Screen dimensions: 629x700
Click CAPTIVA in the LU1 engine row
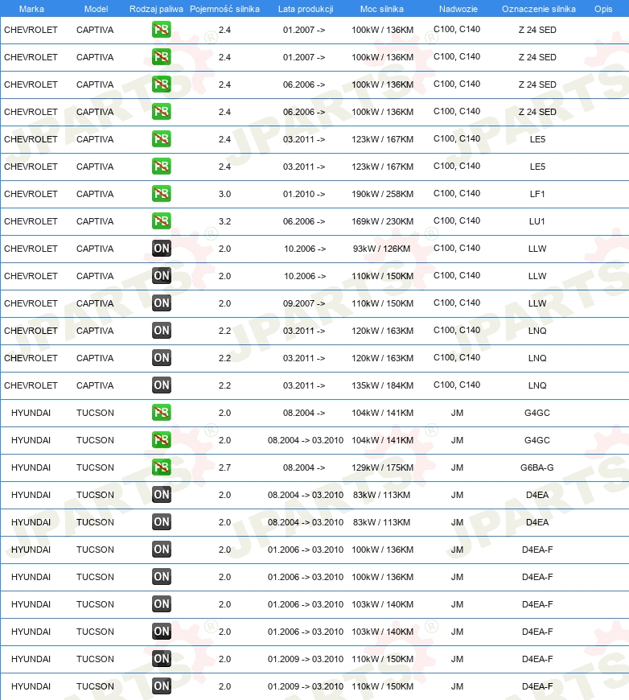pos(95,221)
